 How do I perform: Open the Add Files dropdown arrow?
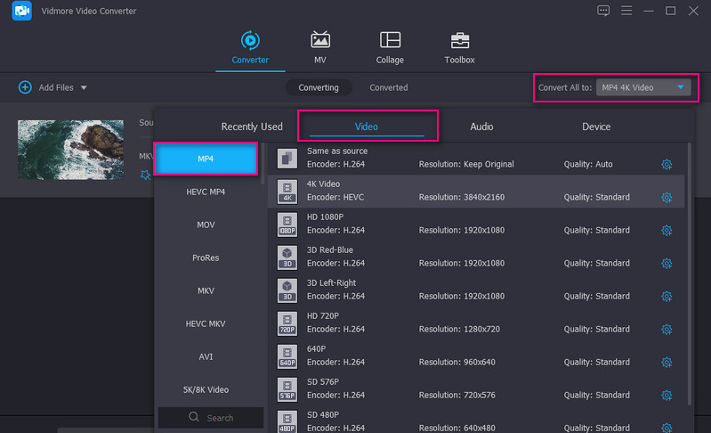84,87
